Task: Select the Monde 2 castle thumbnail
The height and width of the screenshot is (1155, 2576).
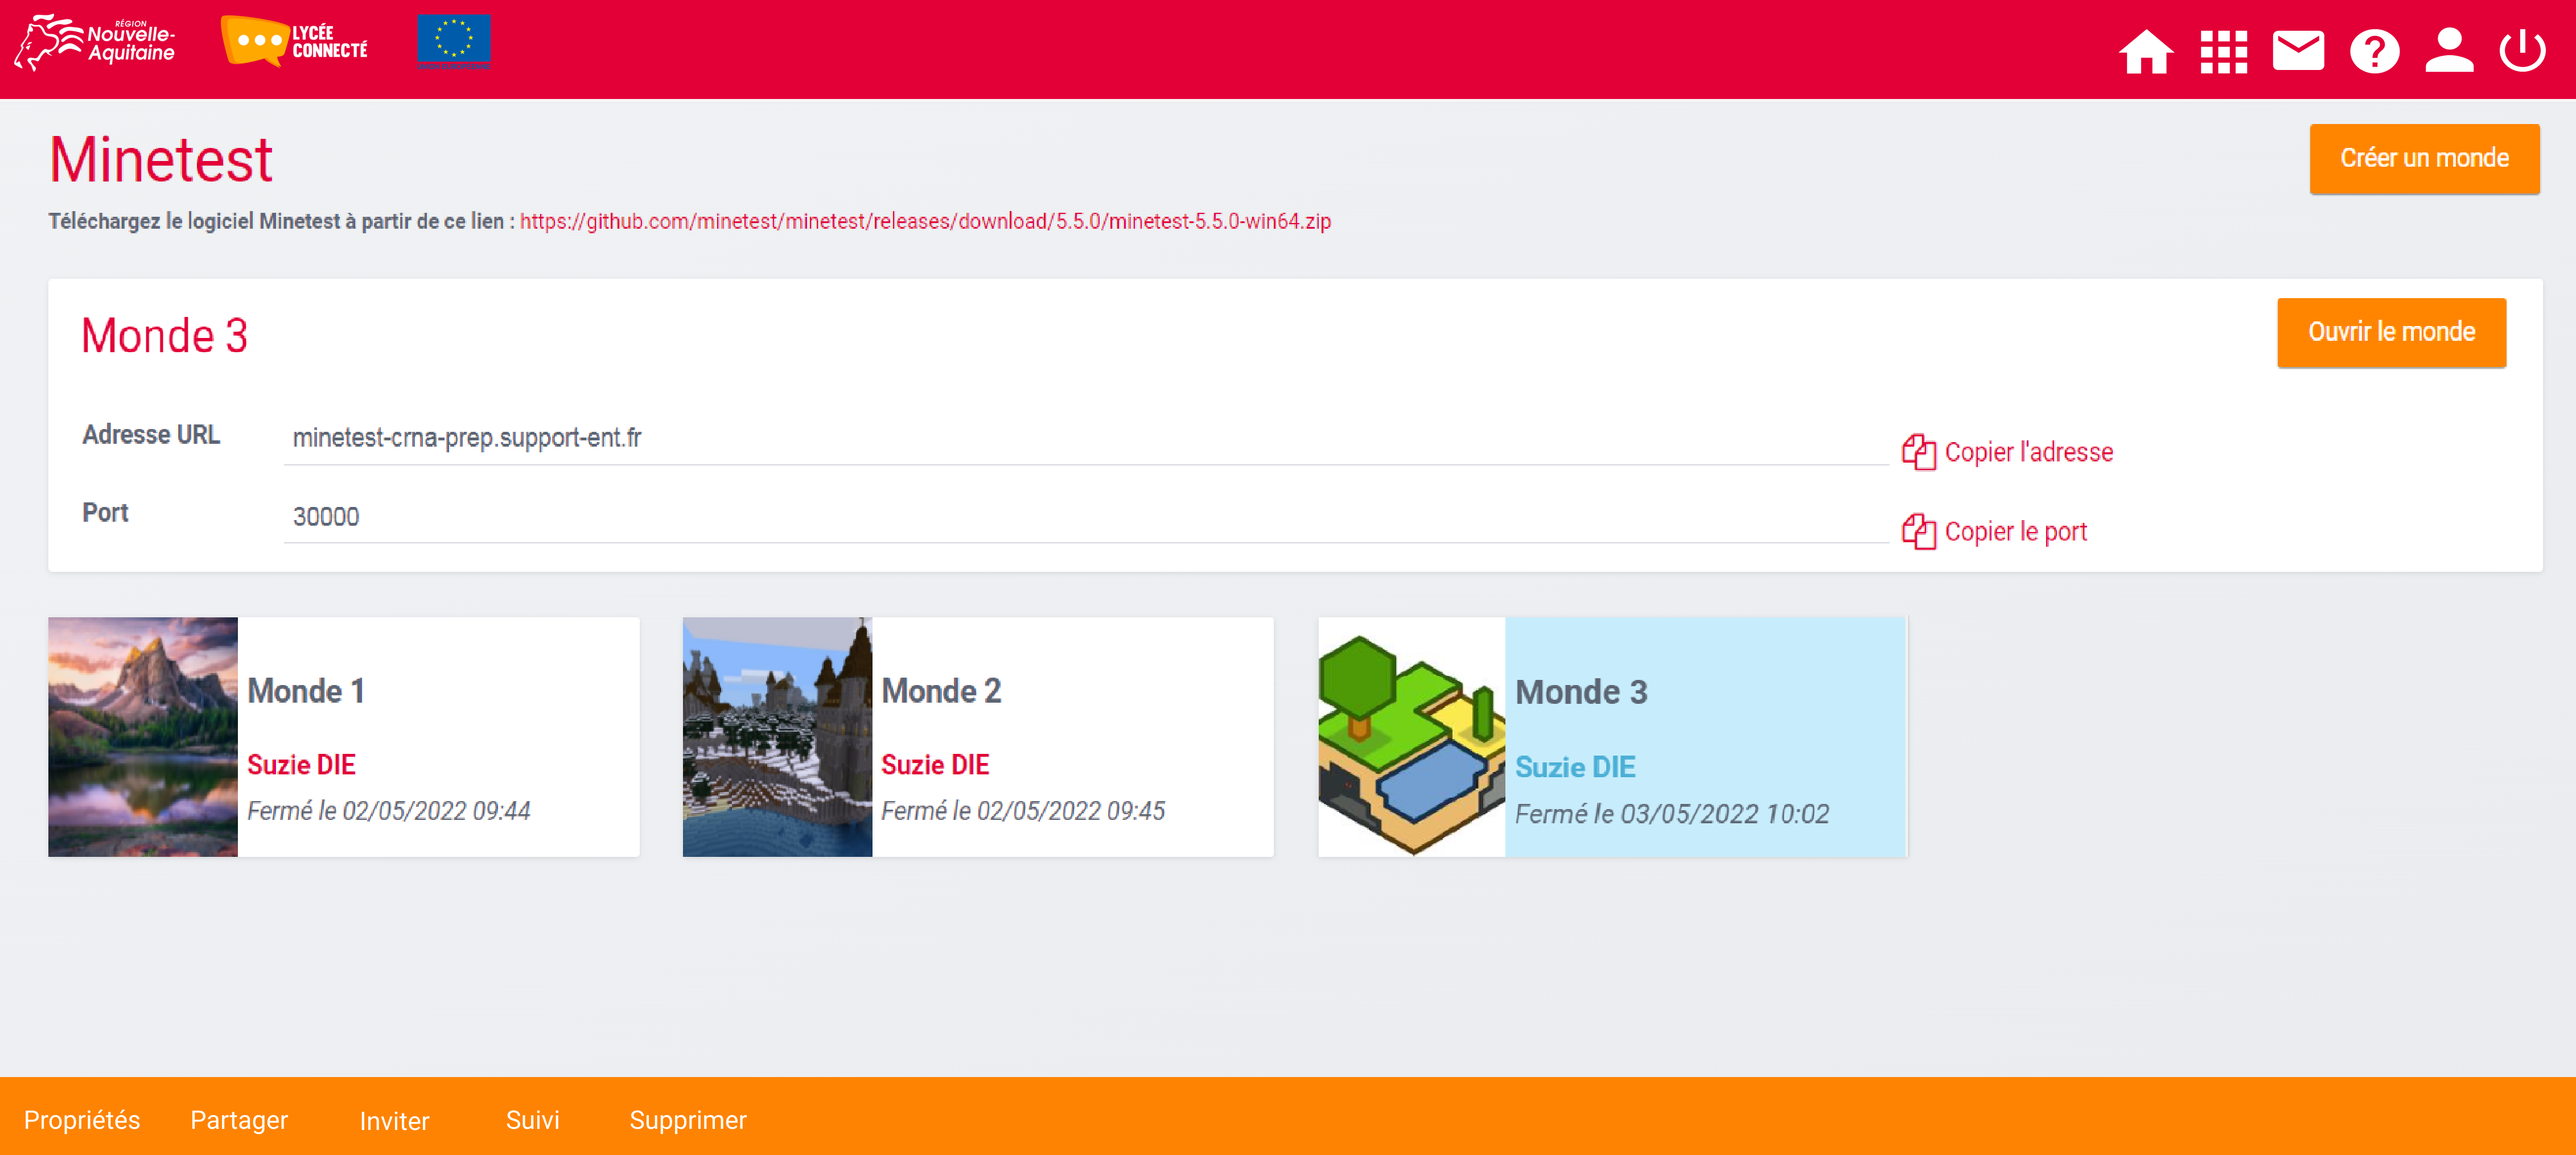Action: [x=777, y=736]
